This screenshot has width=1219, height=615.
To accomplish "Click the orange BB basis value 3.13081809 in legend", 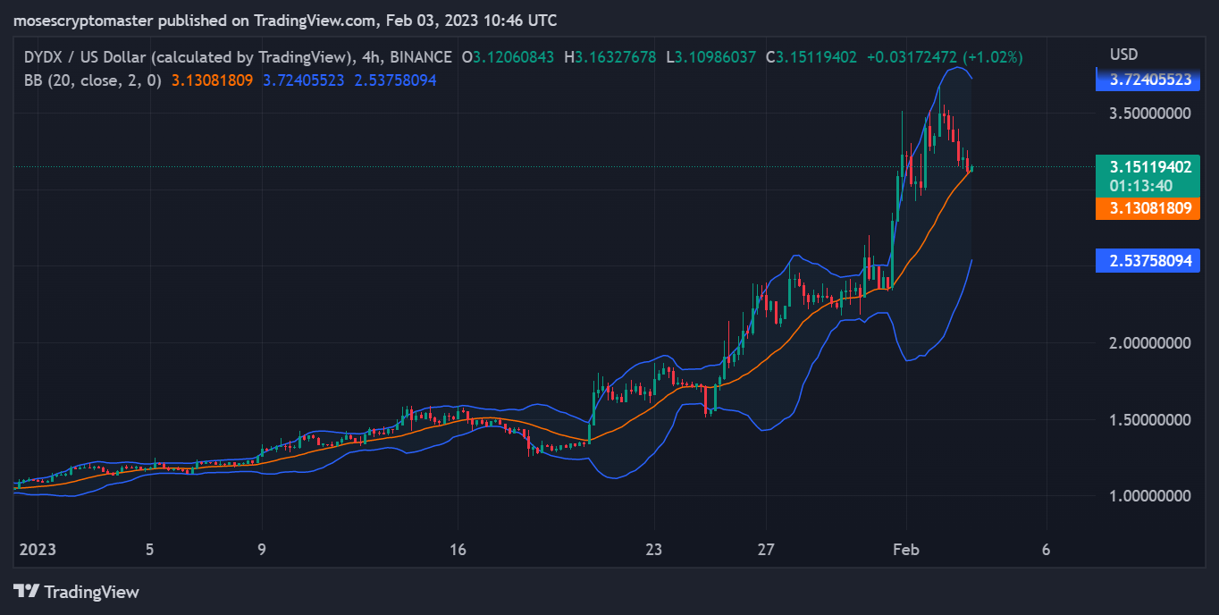I will click(x=210, y=80).
